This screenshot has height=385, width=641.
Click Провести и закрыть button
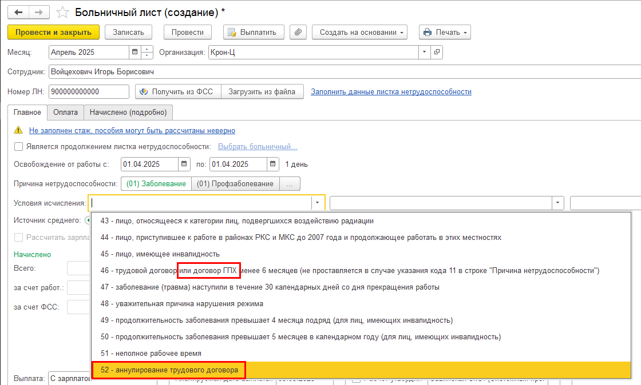coord(54,32)
